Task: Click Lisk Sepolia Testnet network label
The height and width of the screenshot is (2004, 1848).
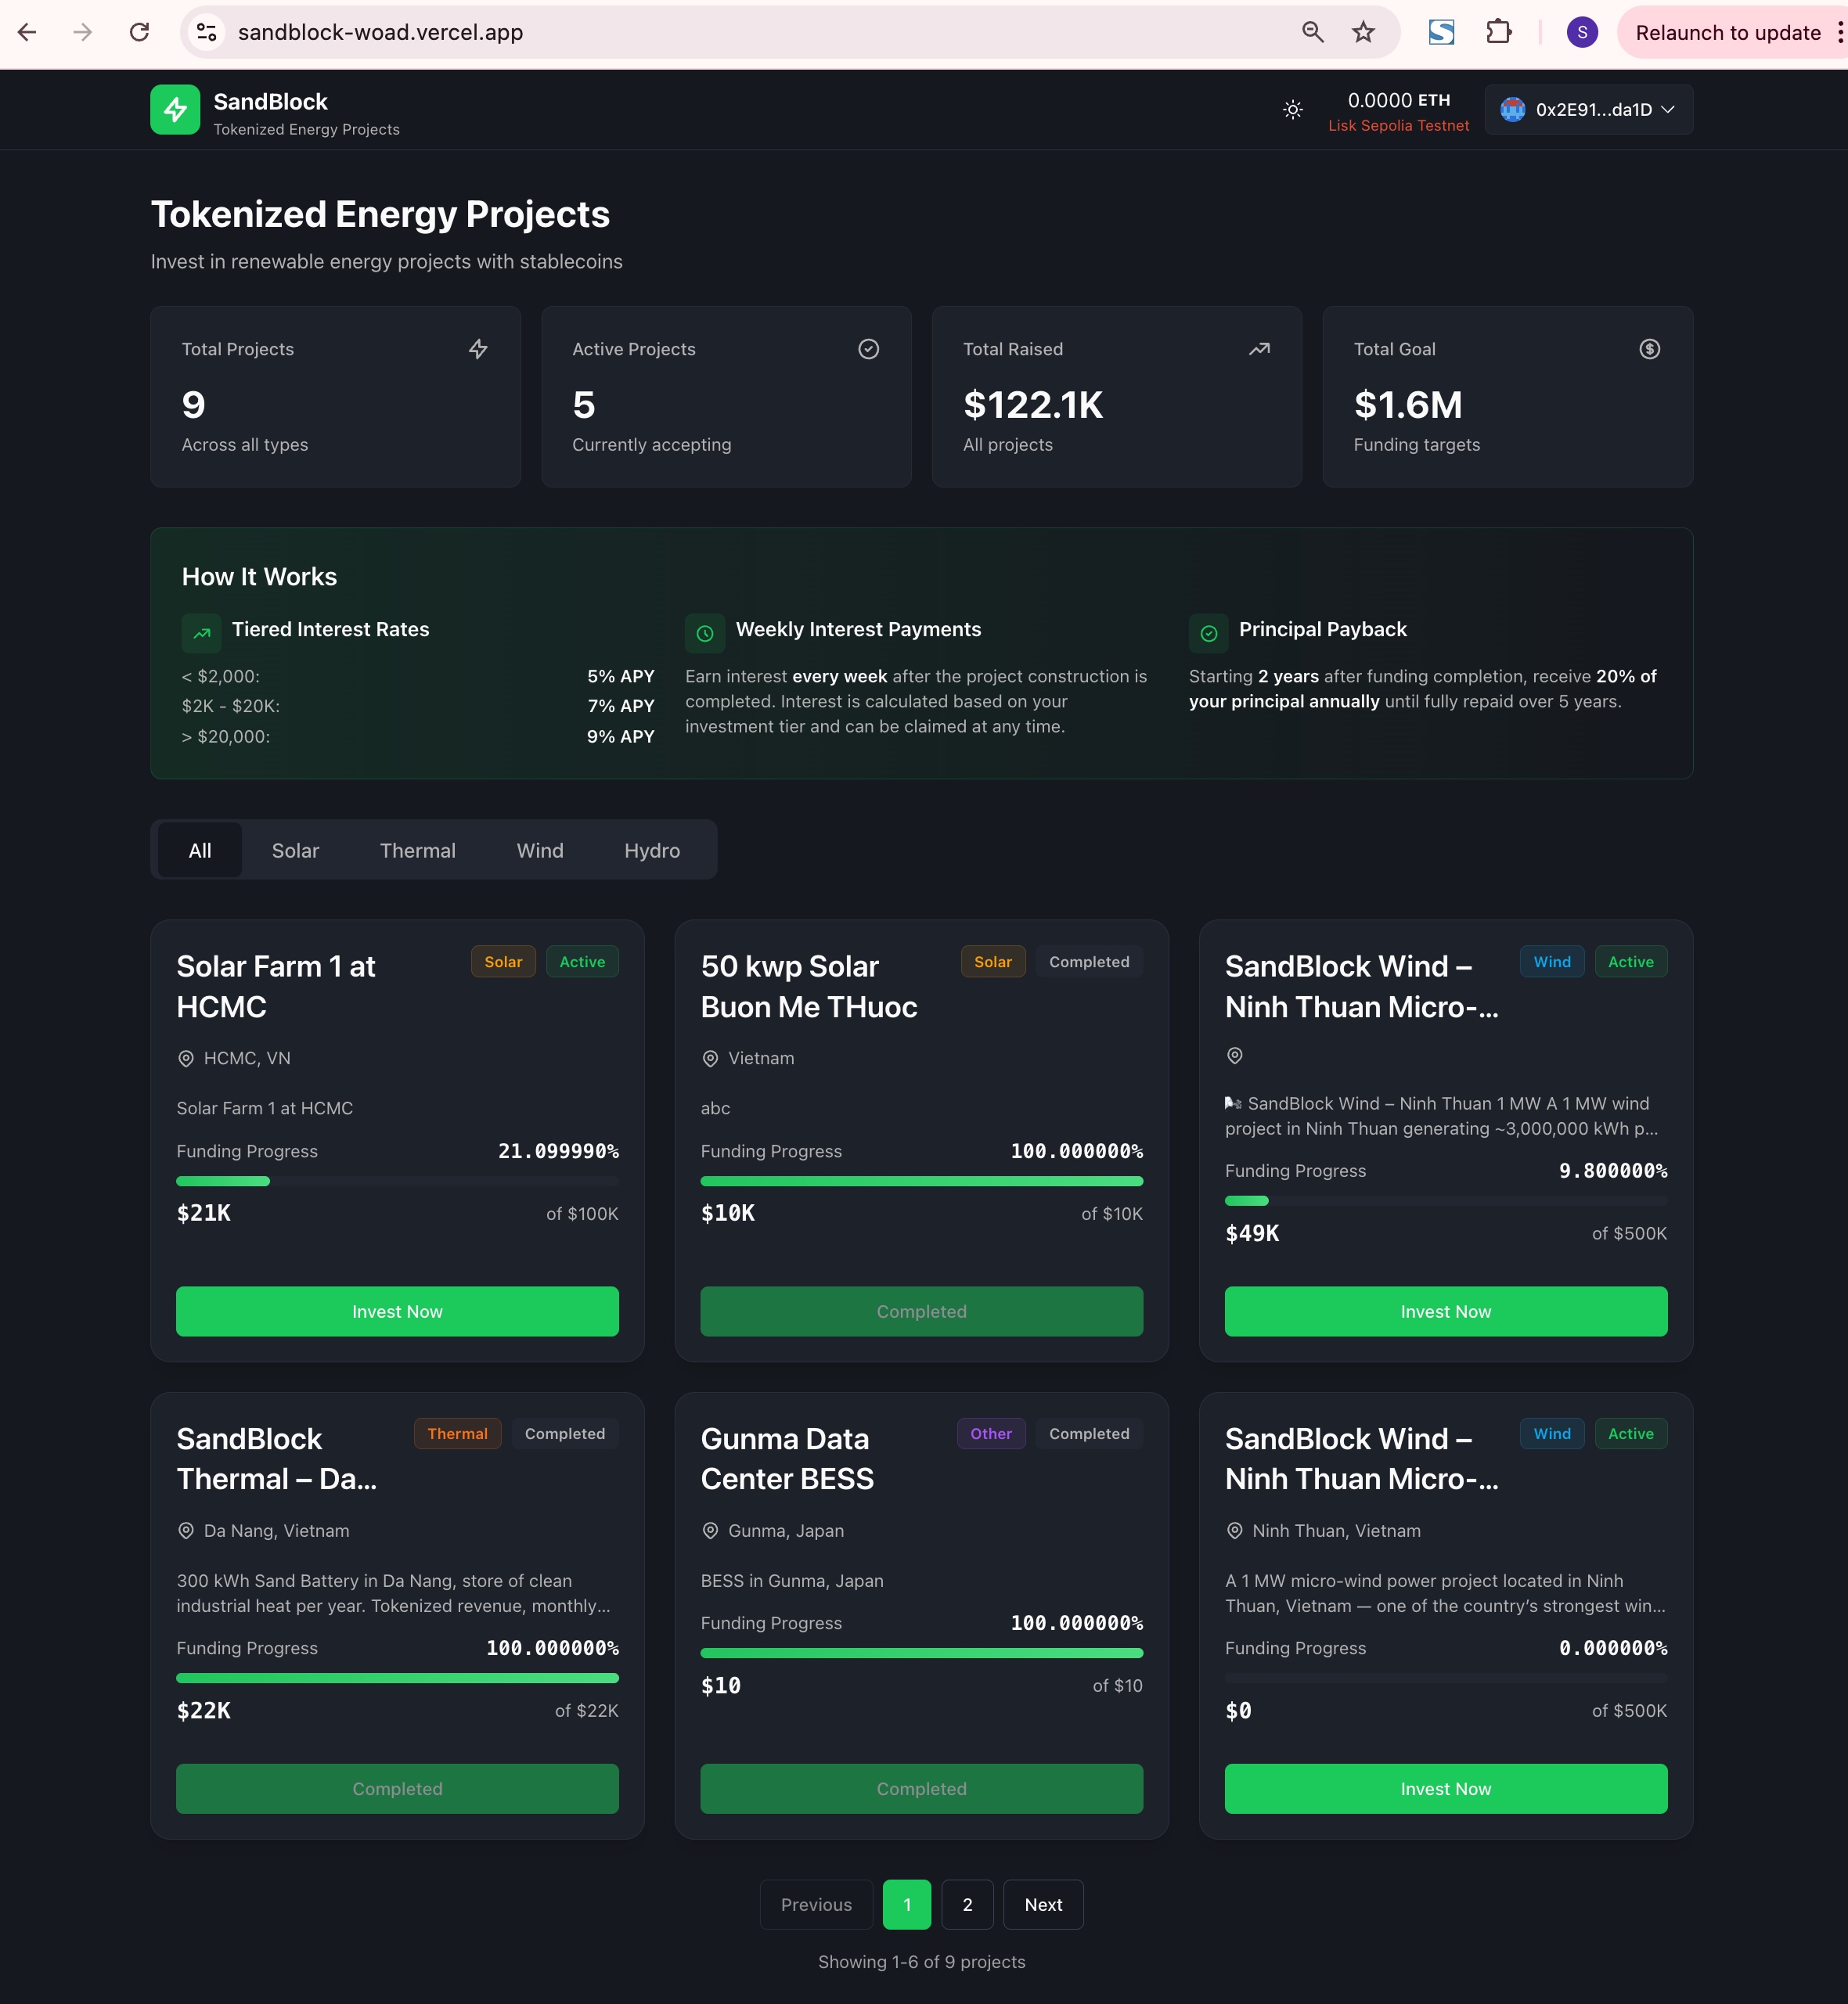Action: (x=1398, y=126)
